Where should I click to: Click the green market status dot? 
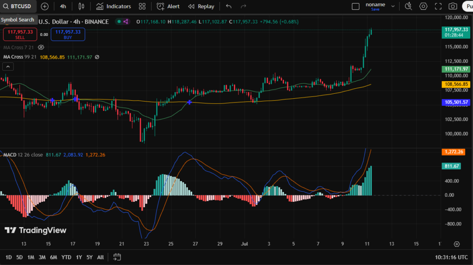point(119,22)
